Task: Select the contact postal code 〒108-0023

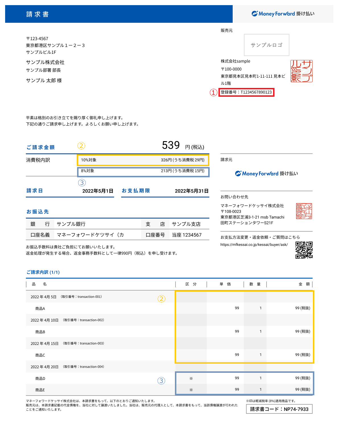Action: coord(231,211)
